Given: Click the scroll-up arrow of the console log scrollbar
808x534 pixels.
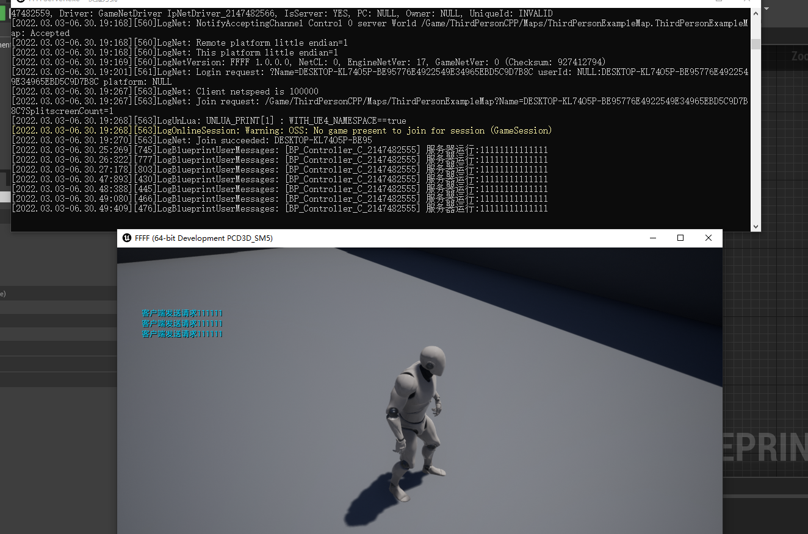Looking at the screenshot, I should (x=756, y=13).
